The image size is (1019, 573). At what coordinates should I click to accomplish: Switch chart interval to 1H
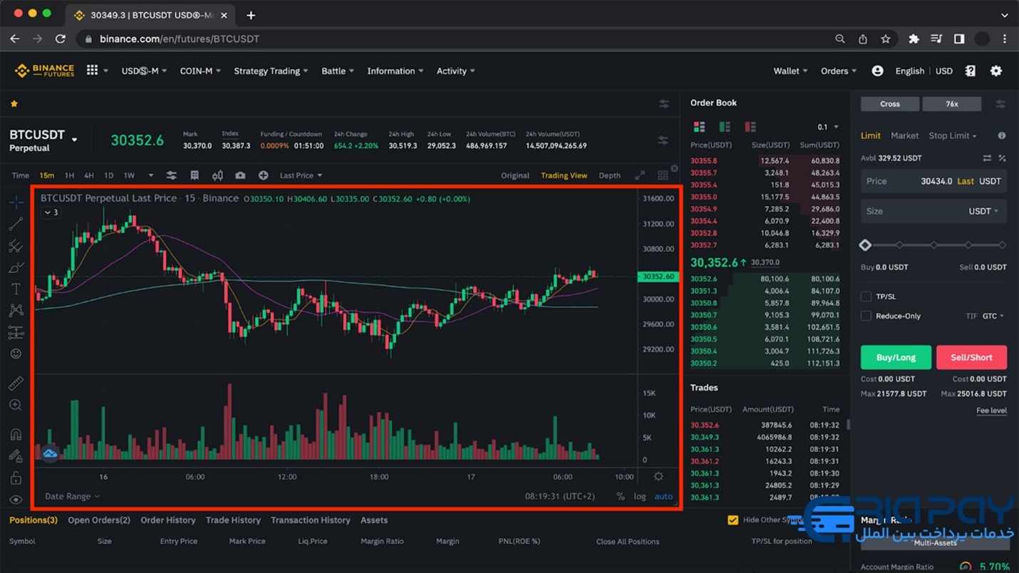[x=69, y=175]
